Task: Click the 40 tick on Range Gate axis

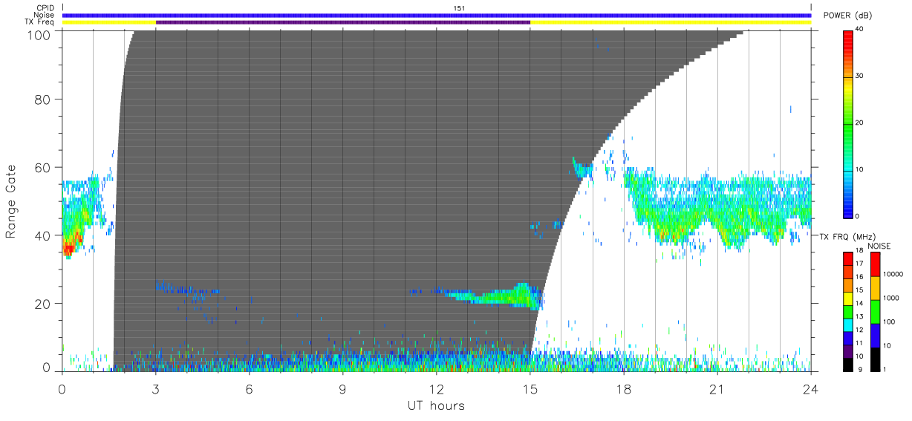Action: (44, 235)
